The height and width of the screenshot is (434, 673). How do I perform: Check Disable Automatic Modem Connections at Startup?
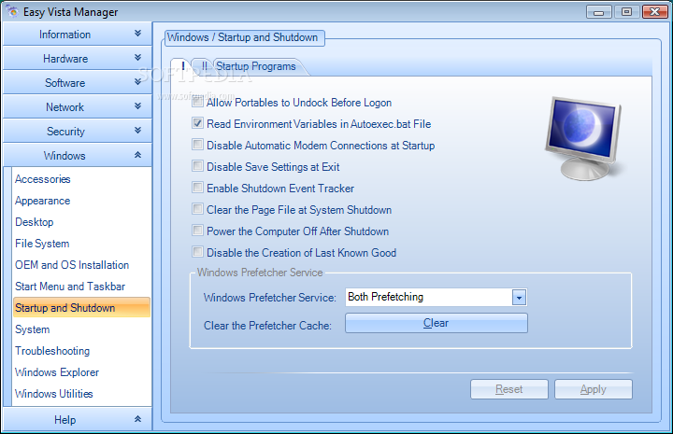coord(197,145)
